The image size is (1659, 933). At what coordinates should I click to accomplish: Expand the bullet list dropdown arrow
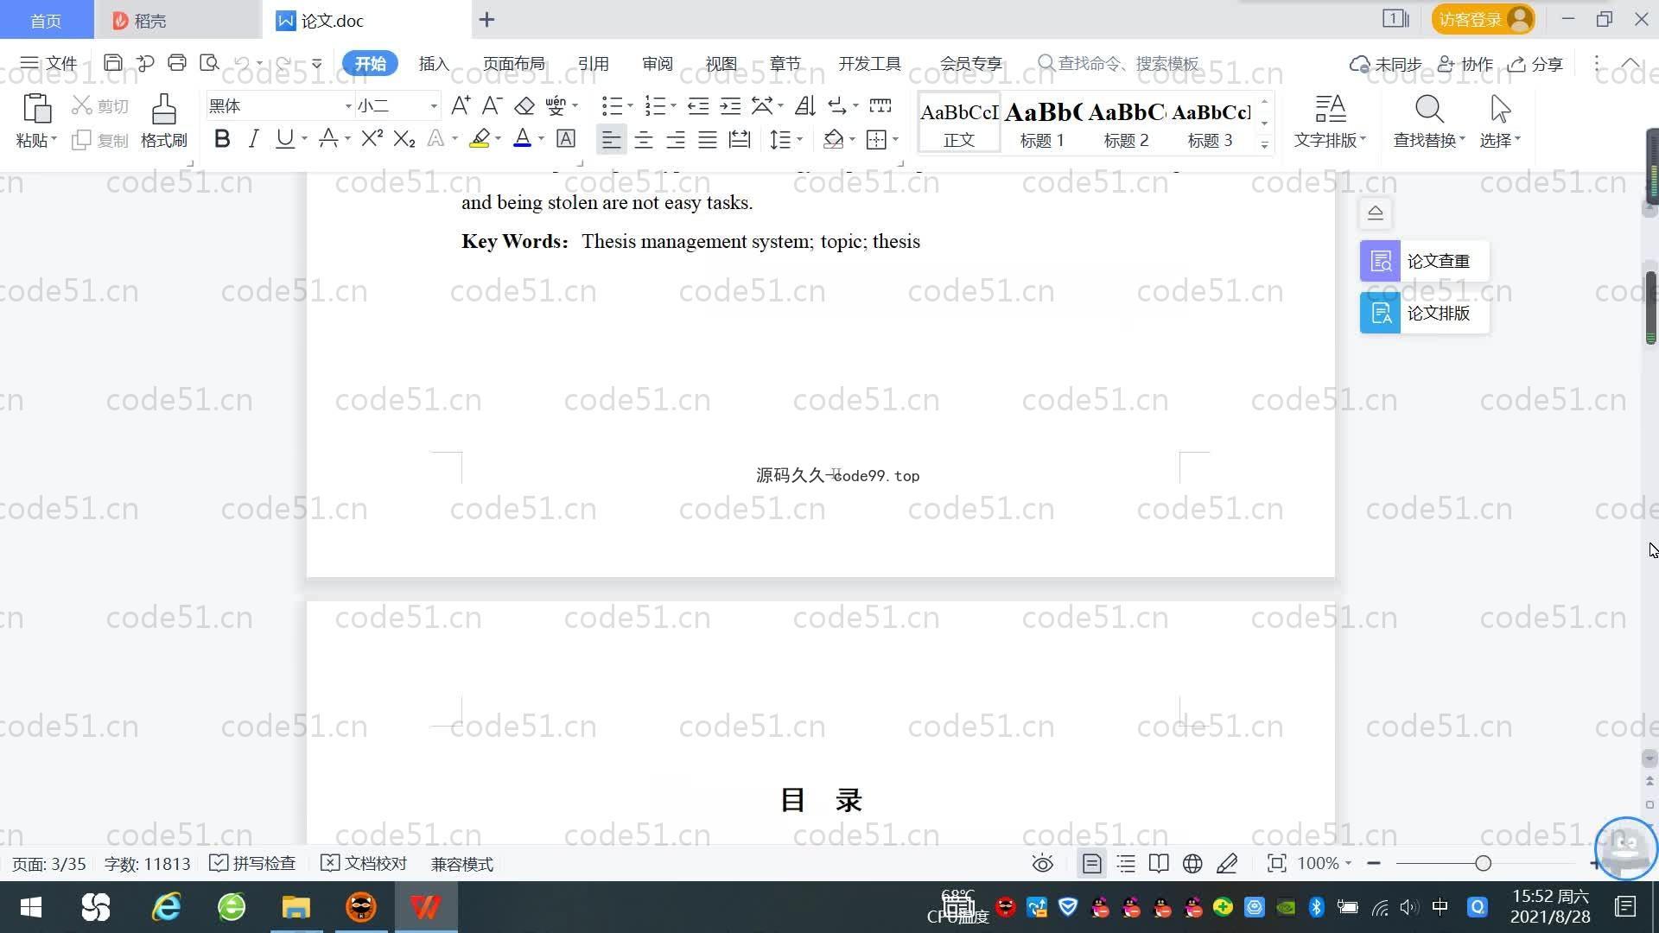tap(630, 106)
